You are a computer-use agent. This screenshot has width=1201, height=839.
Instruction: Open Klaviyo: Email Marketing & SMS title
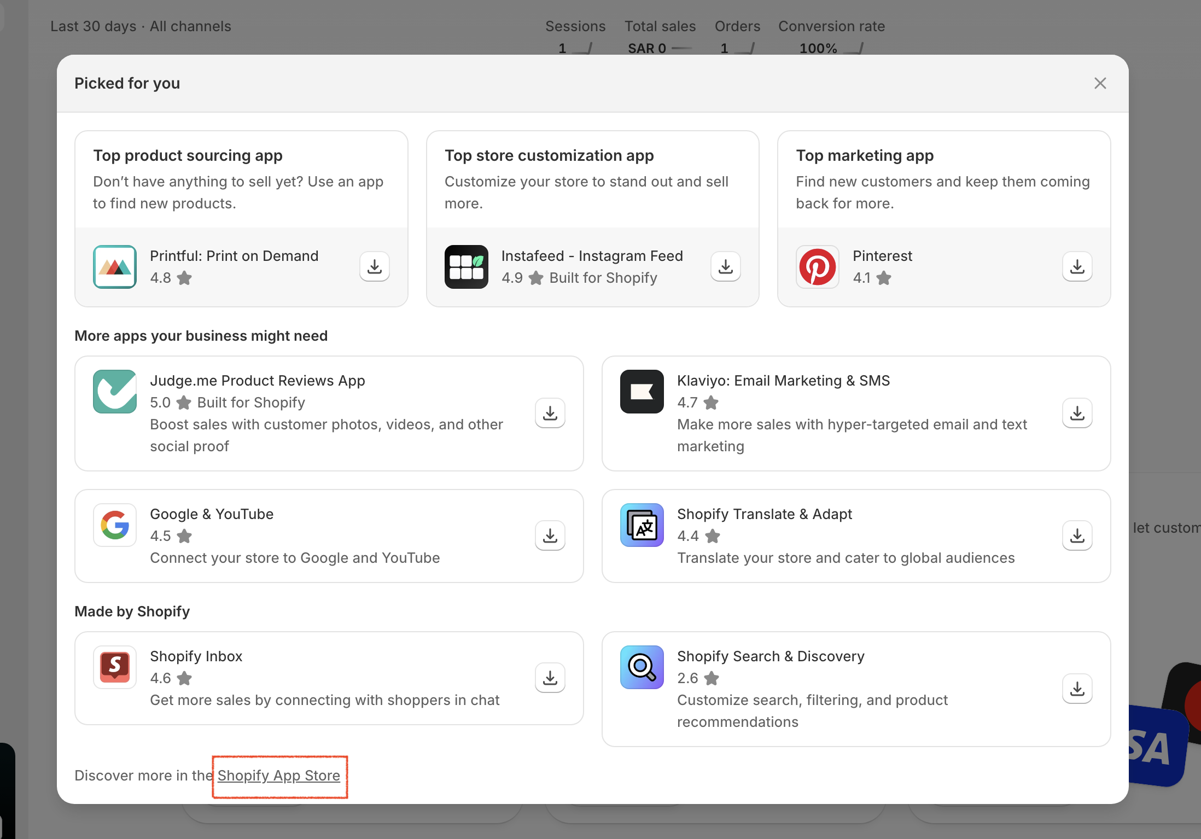(784, 381)
